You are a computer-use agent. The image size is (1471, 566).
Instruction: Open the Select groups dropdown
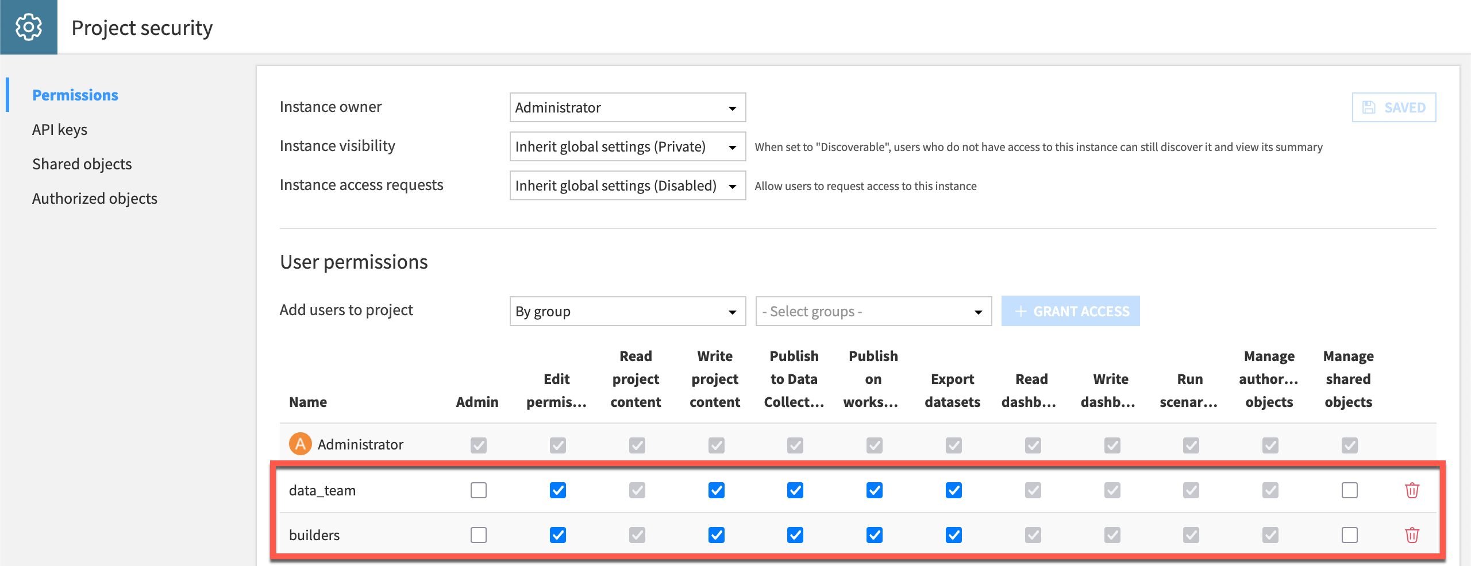873,311
